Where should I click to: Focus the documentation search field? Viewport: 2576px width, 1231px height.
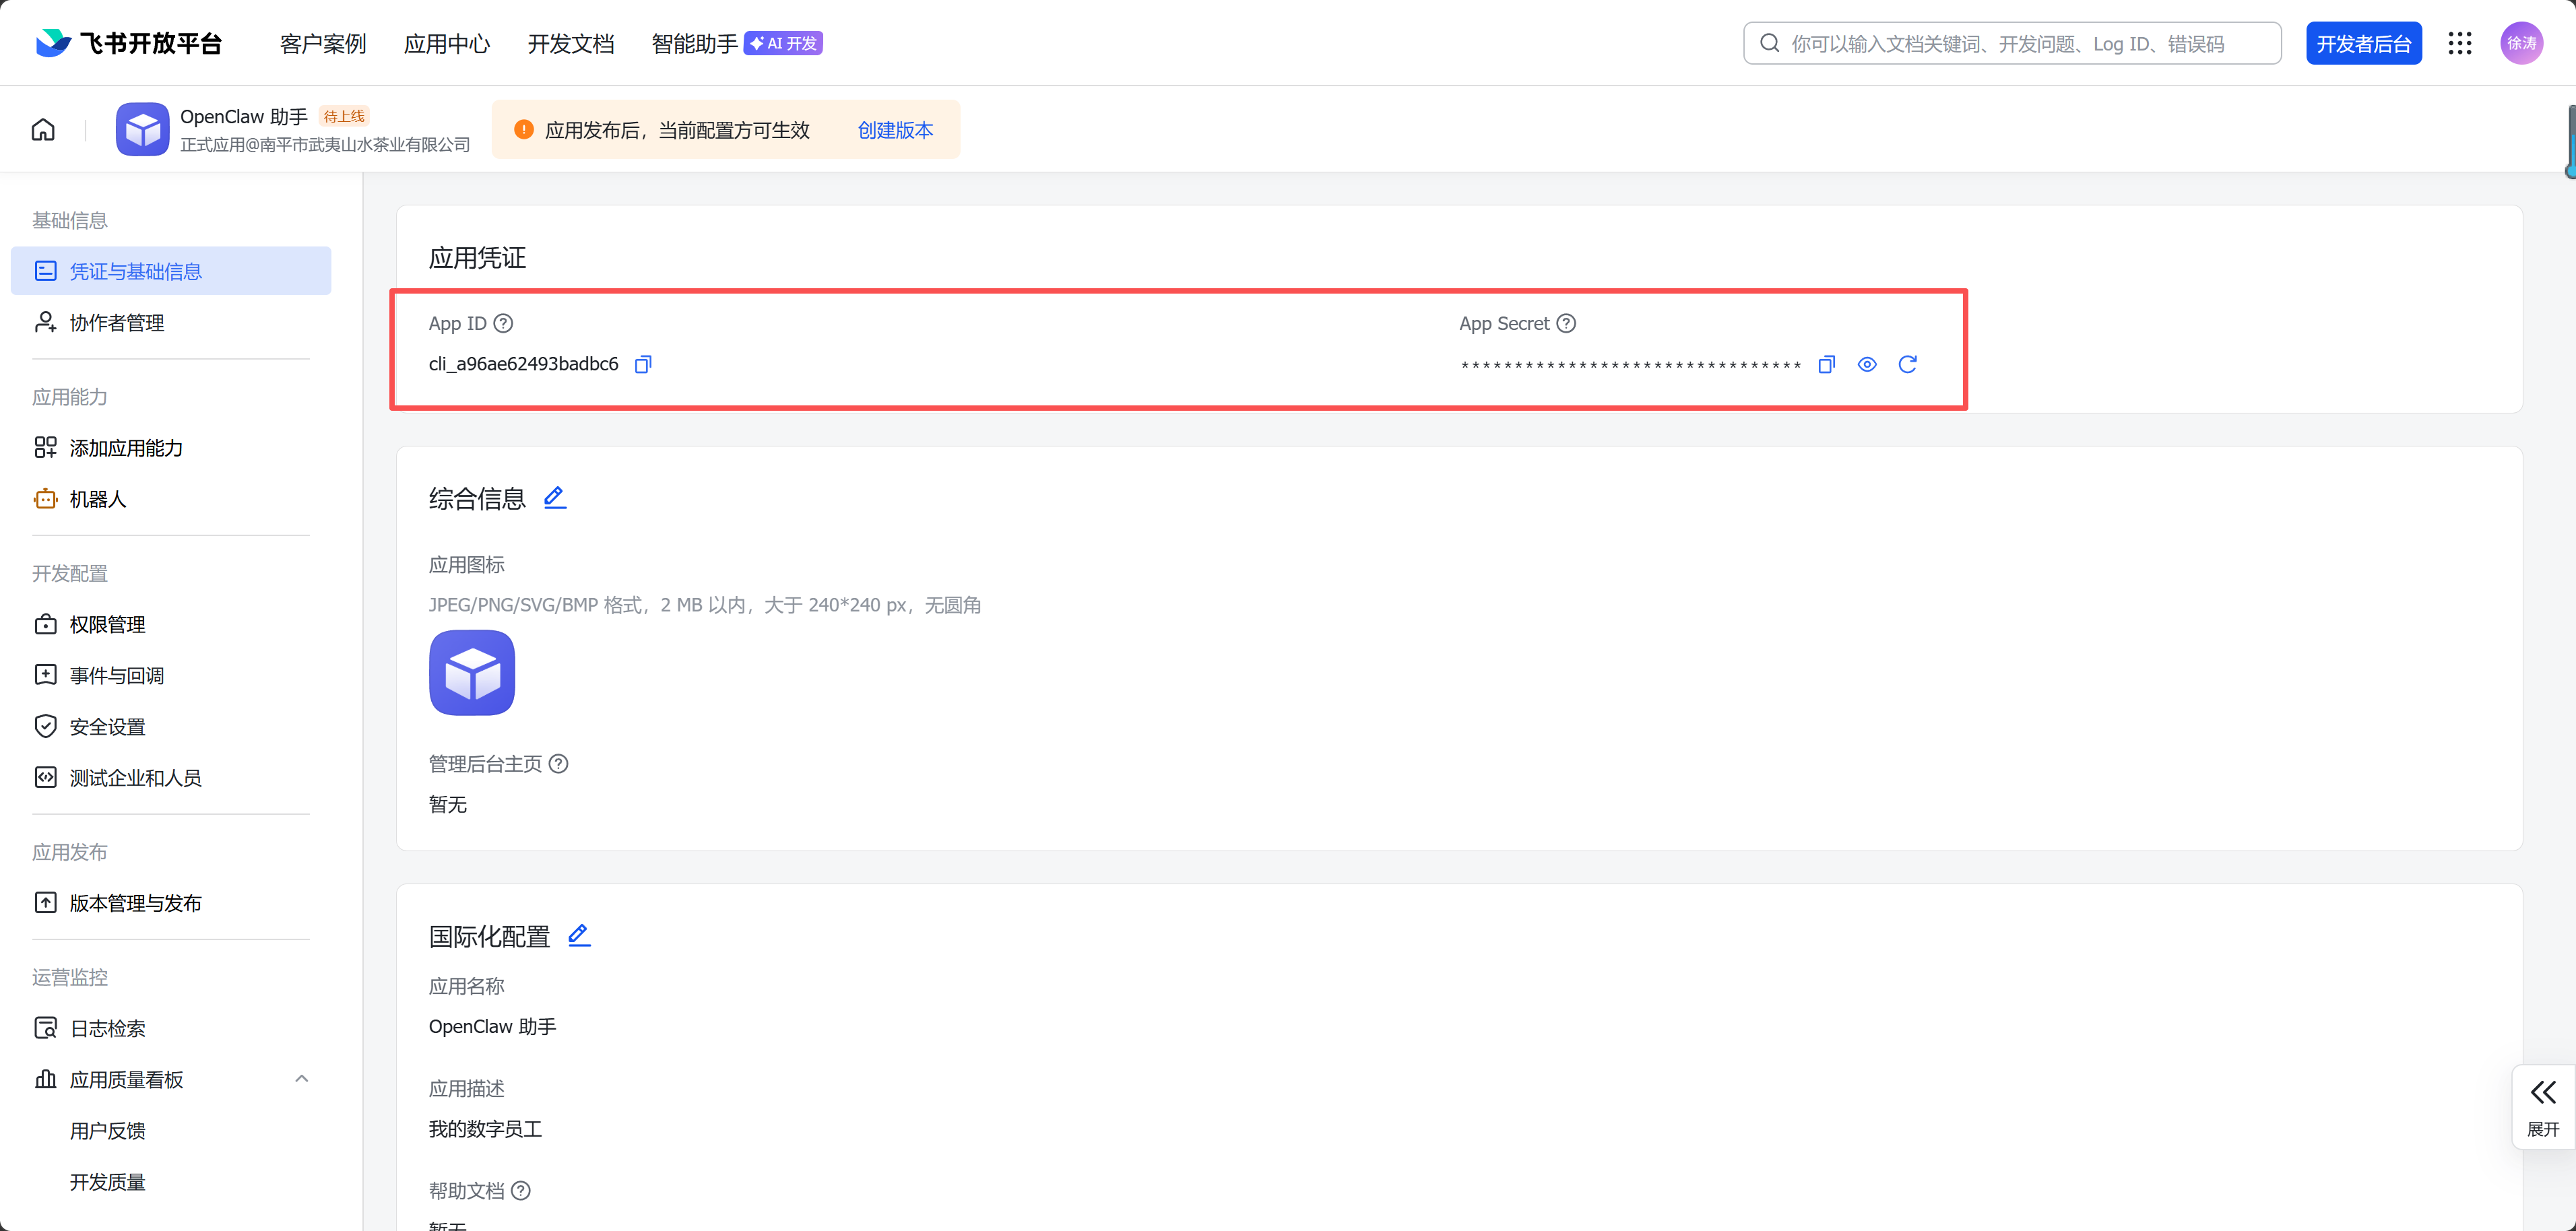(x=2012, y=43)
